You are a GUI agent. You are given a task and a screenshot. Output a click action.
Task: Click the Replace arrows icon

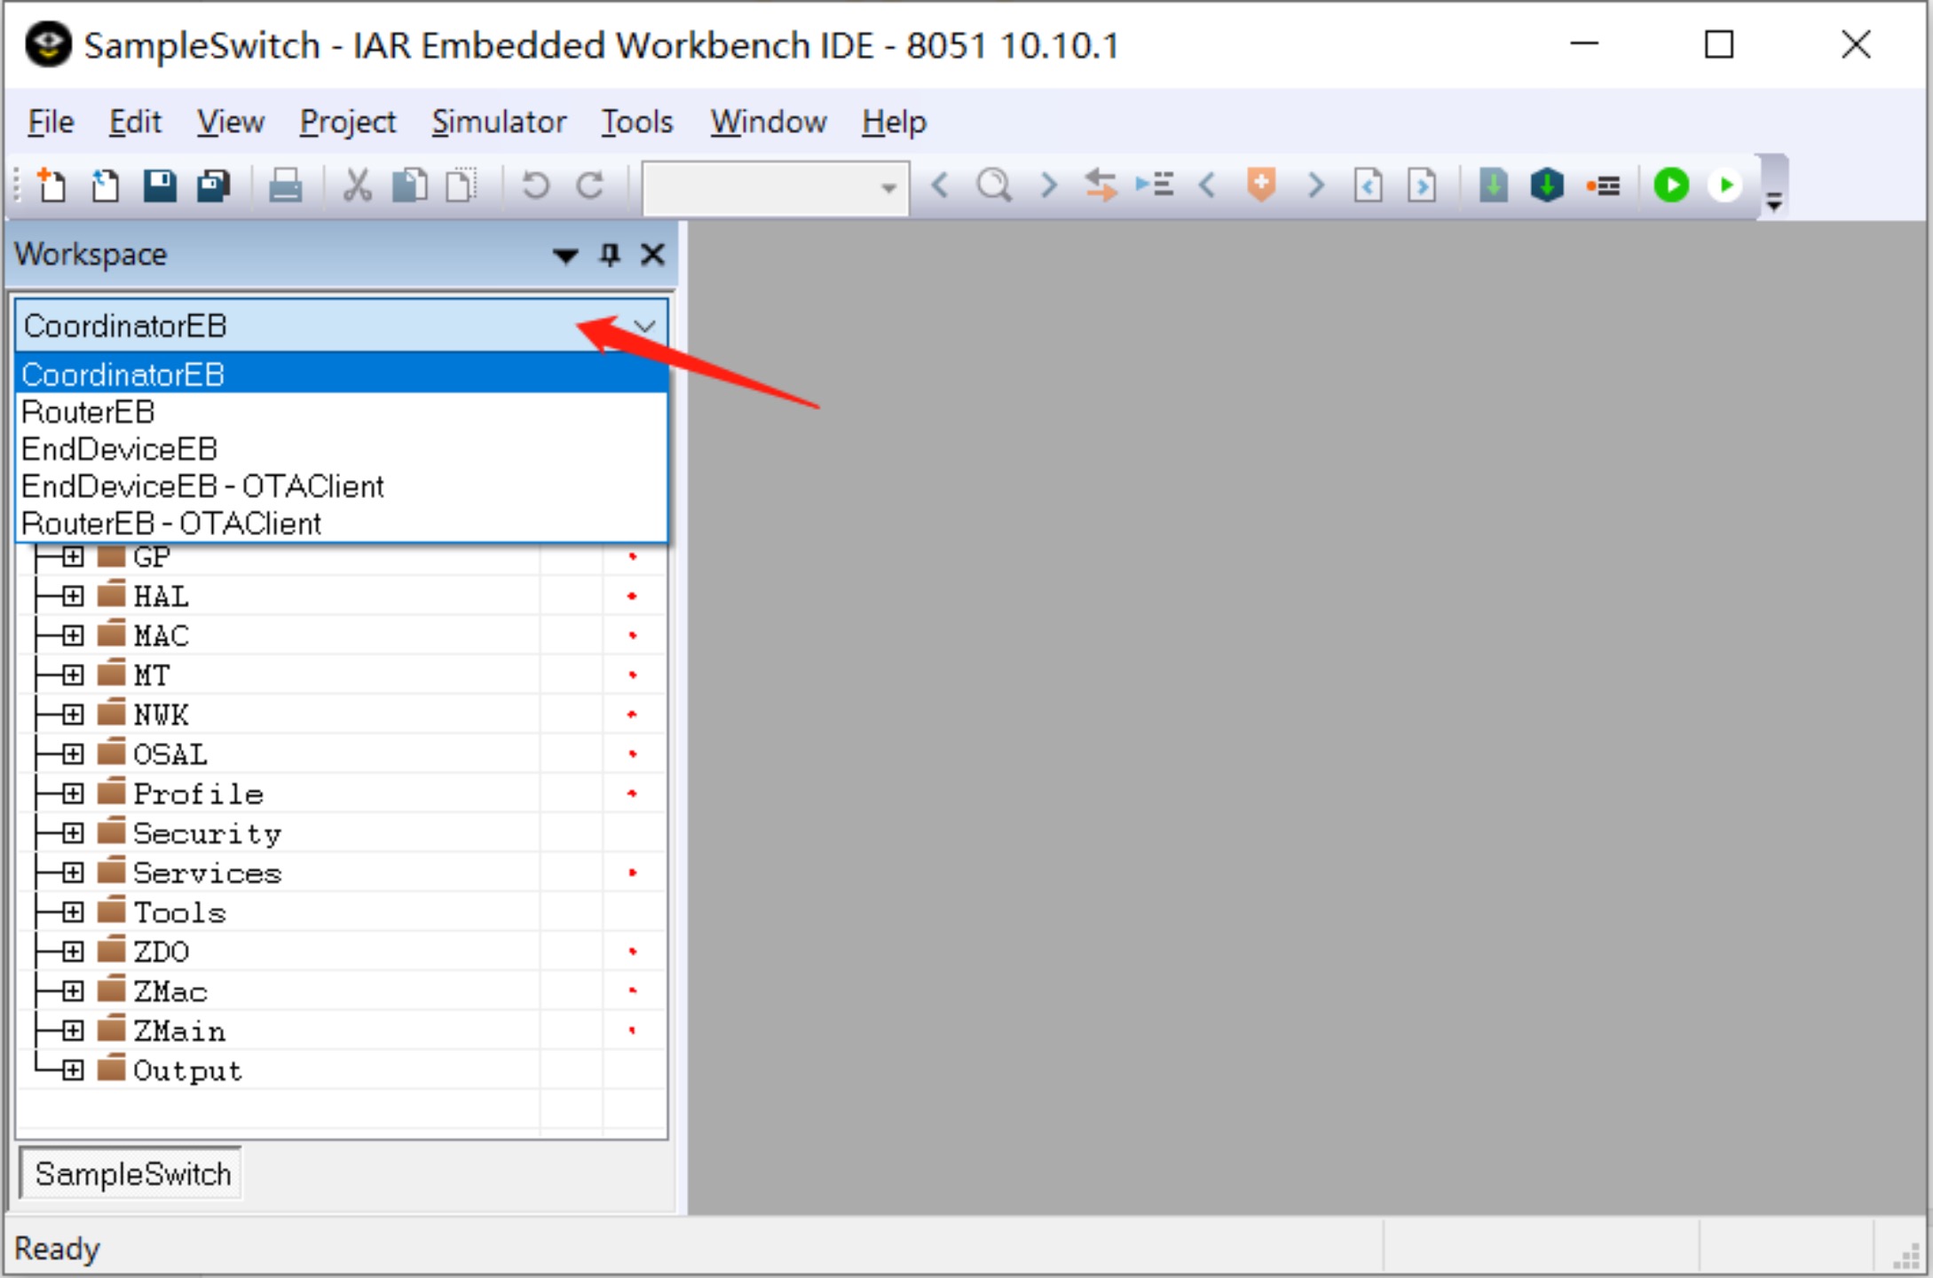pos(1101,185)
